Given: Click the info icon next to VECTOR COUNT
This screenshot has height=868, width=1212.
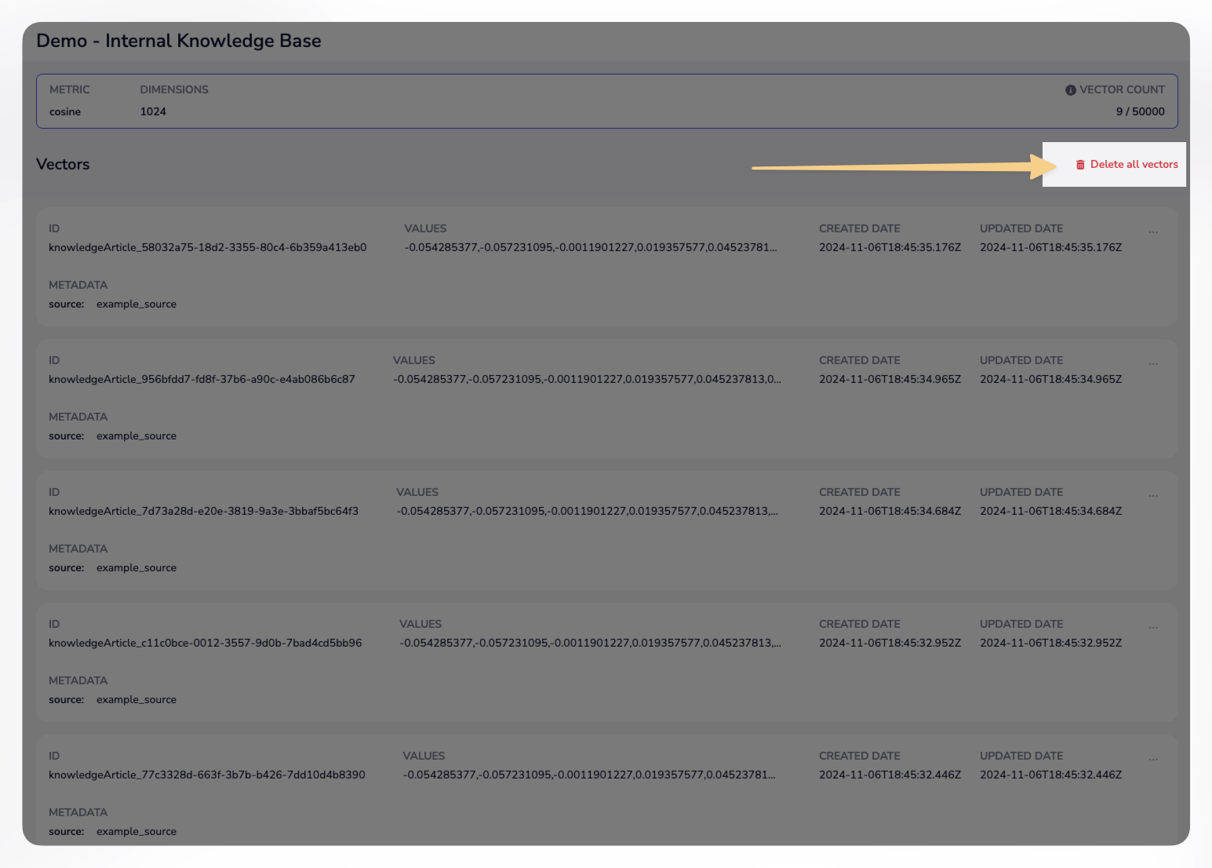Looking at the screenshot, I should pyautogui.click(x=1070, y=90).
